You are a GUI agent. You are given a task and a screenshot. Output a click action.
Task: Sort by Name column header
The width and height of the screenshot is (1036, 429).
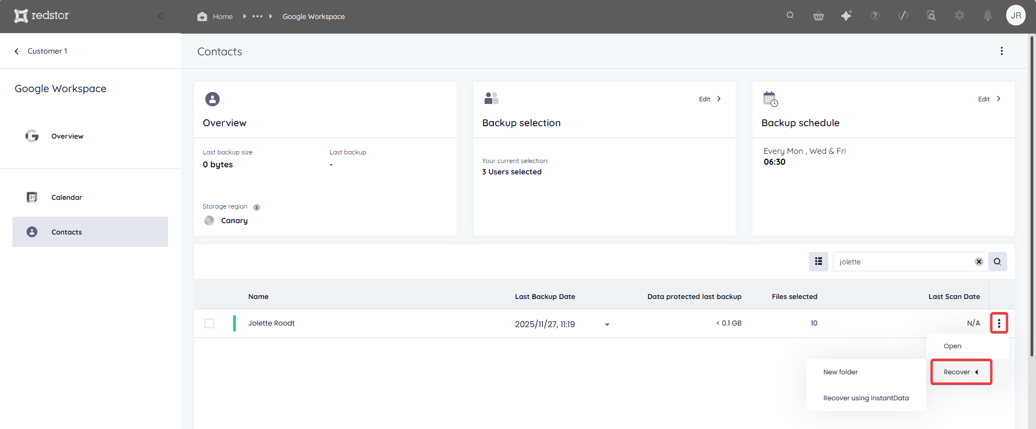coord(259,296)
